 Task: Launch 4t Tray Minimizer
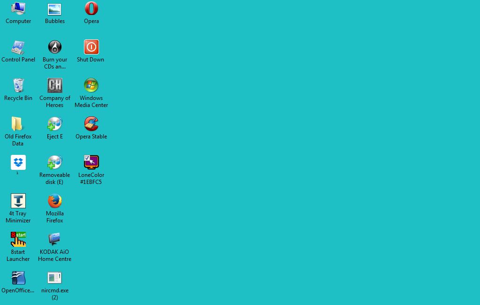(18, 201)
